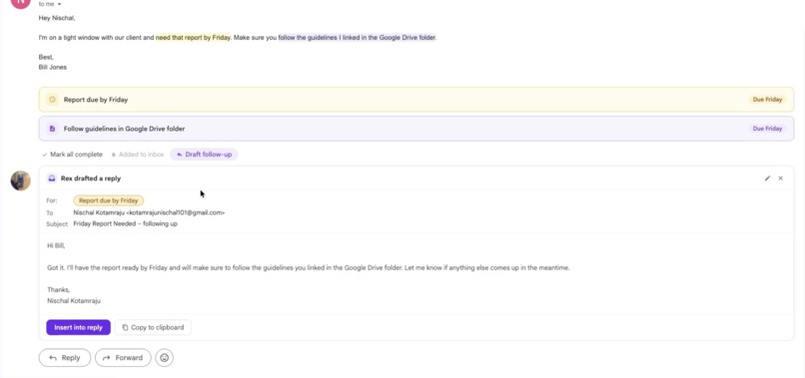Viewport: 805px width, 378px height.
Task: Click the clock icon on Report due card
Action: (52, 100)
